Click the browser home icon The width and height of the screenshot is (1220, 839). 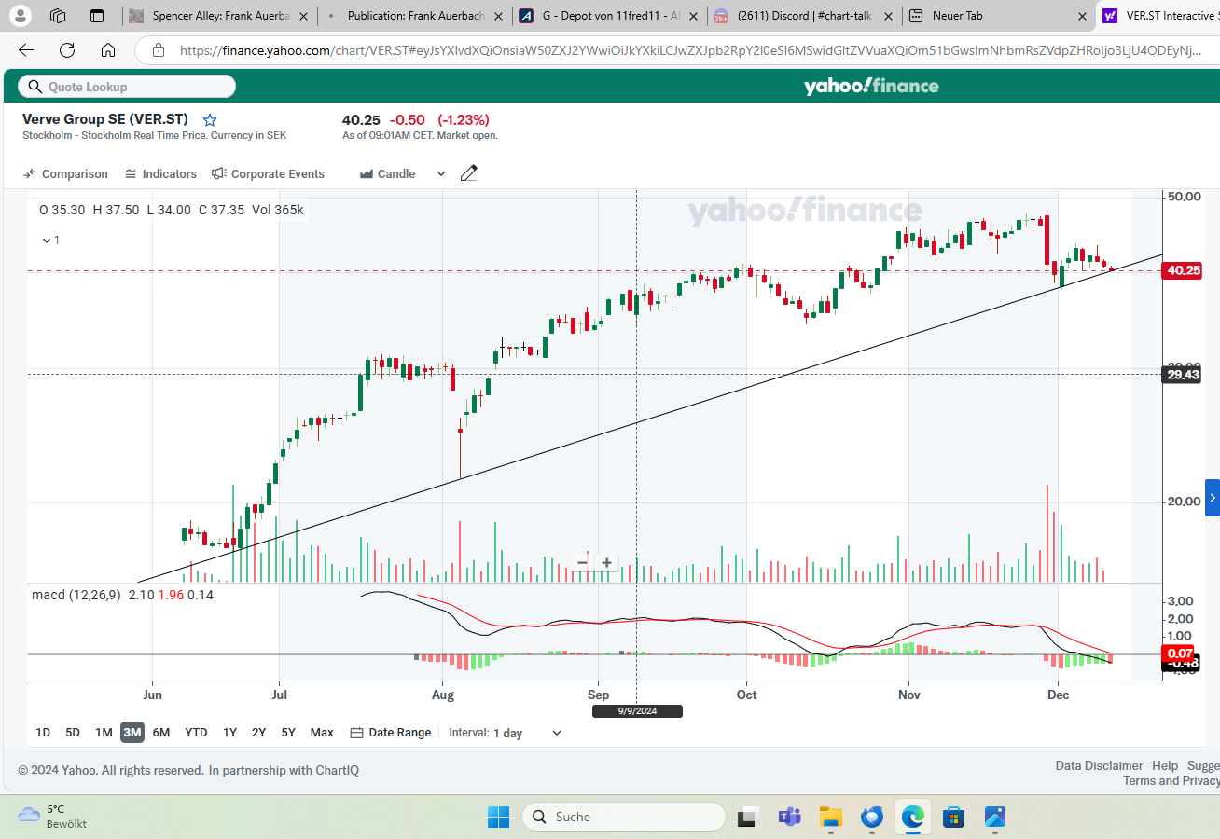[108, 50]
